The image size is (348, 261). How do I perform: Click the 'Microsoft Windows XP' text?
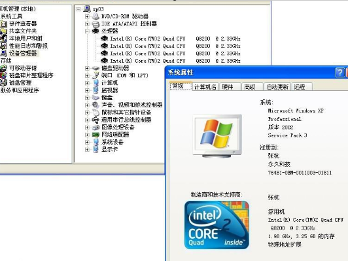pyautogui.click(x=296, y=111)
